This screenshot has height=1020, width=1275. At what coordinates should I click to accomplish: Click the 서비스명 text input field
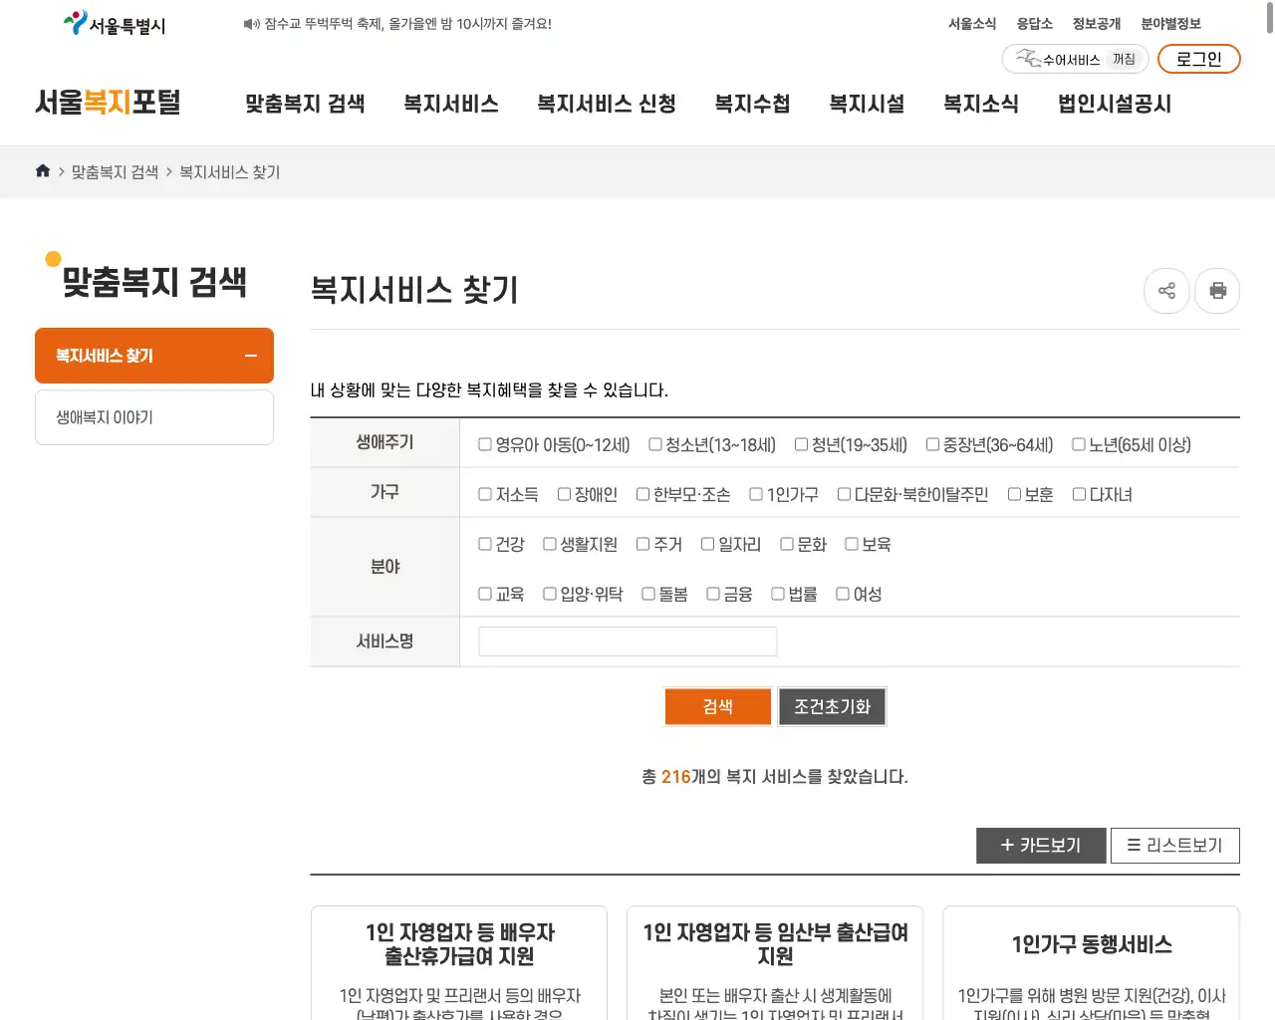tap(628, 641)
